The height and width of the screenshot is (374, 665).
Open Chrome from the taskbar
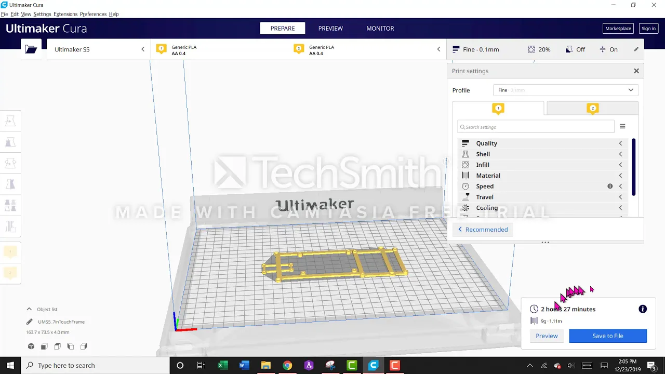(x=287, y=365)
